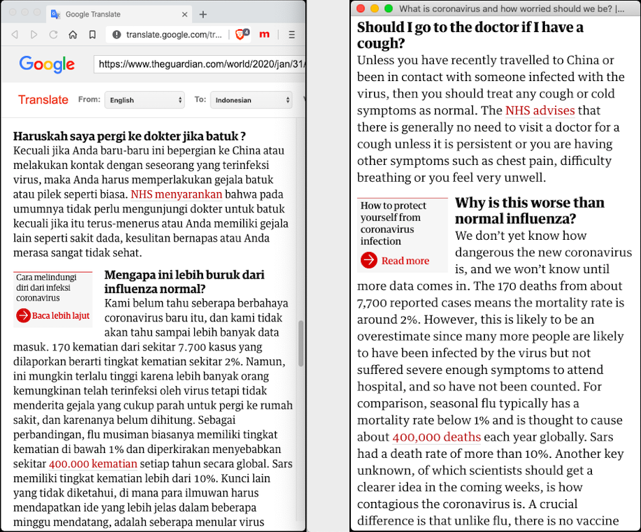The height and width of the screenshot is (532, 641).
Task: Click the red arrow icon beside Read more
Action: coord(369,260)
